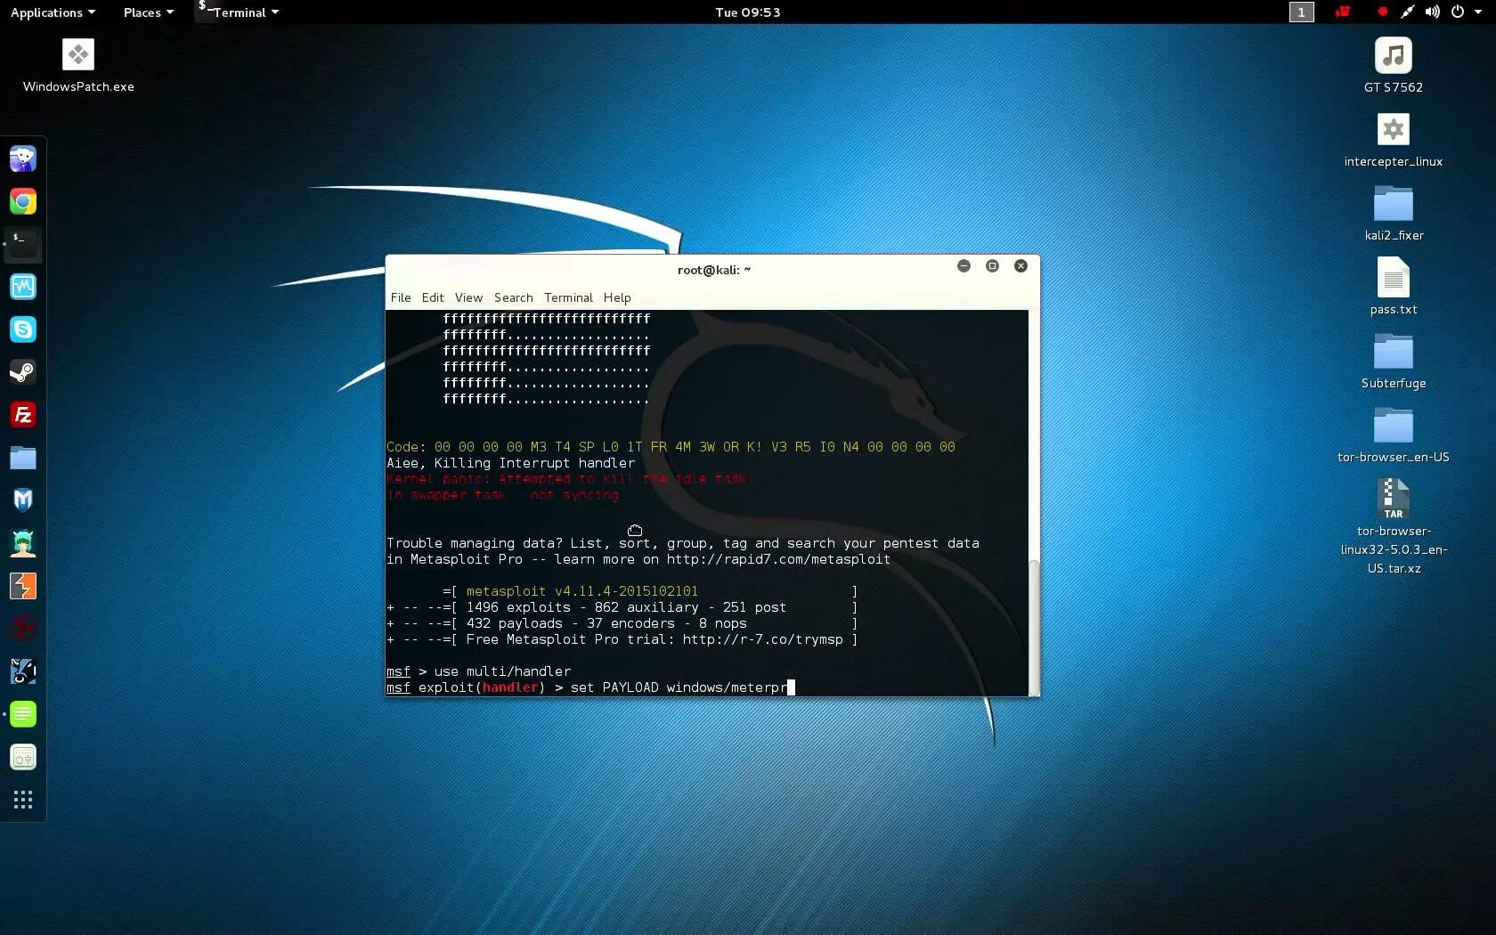Open the Terminal app menu in top bar

coord(239,12)
